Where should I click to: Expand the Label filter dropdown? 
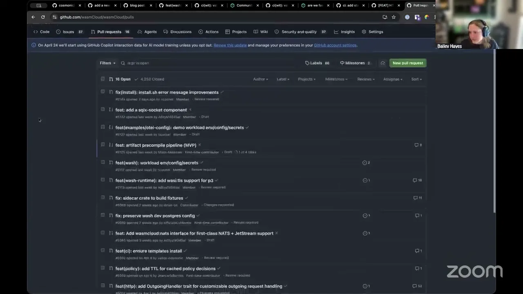coord(283,79)
